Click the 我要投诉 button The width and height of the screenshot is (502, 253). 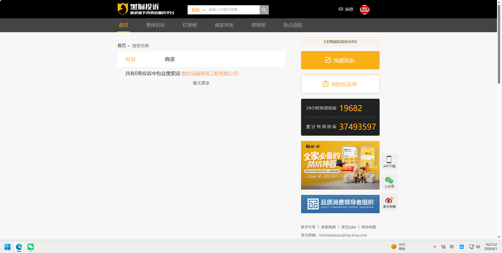click(x=340, y=60)
